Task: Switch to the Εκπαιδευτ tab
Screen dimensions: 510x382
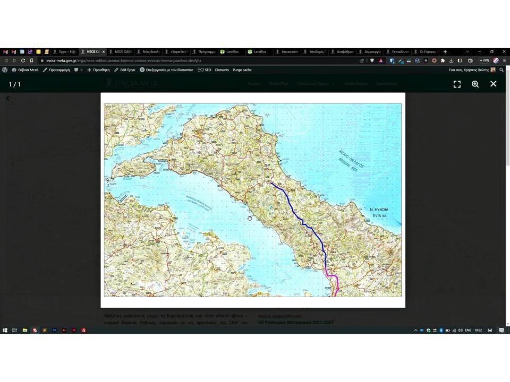Action: point(398,51)
